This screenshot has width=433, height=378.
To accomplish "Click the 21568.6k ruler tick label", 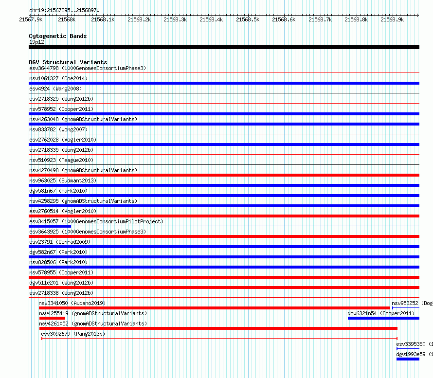I will click(x=284, y=19).
